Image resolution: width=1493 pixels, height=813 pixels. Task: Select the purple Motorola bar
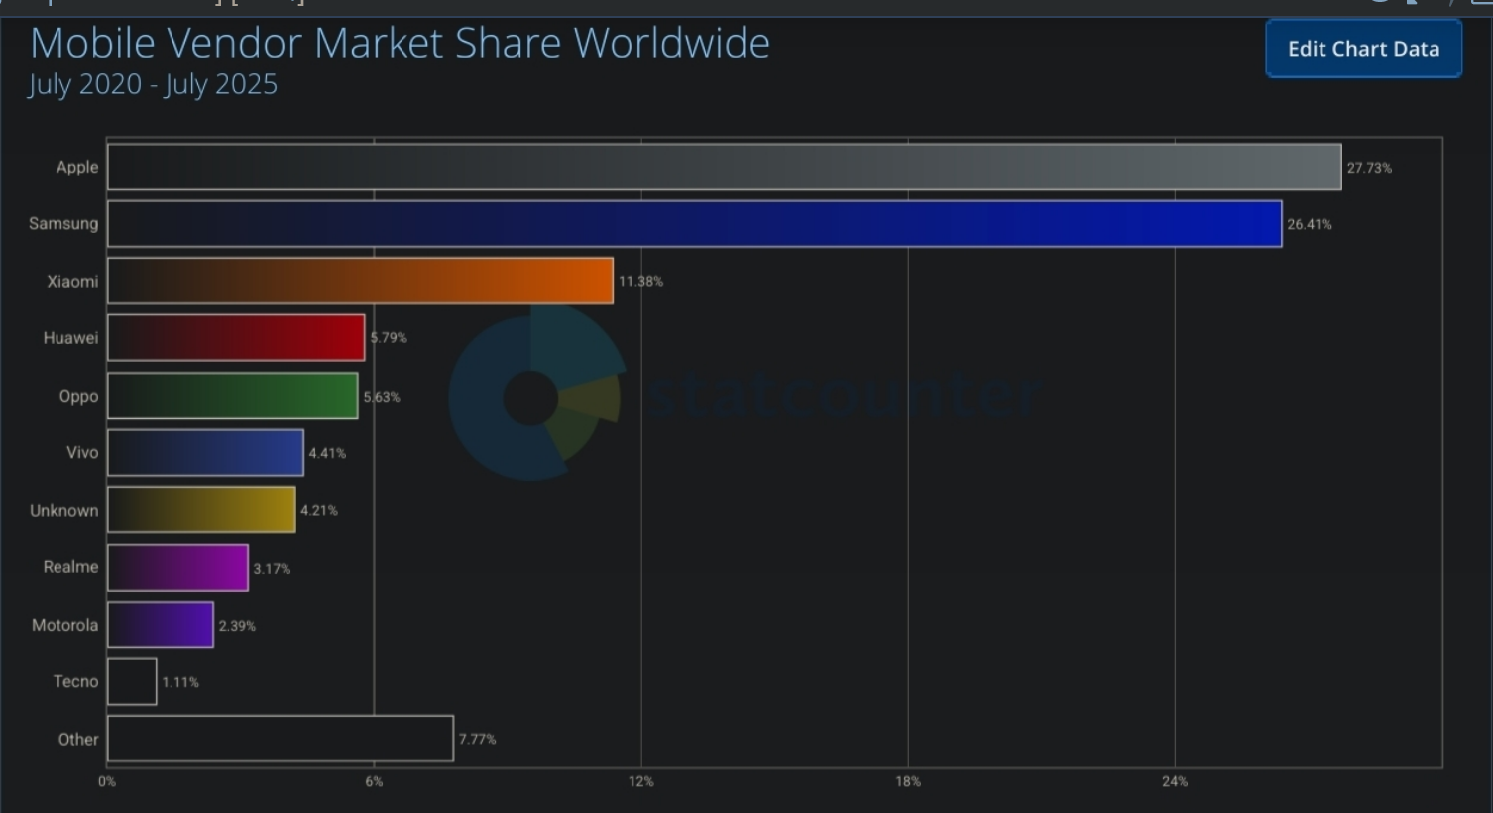161,625
